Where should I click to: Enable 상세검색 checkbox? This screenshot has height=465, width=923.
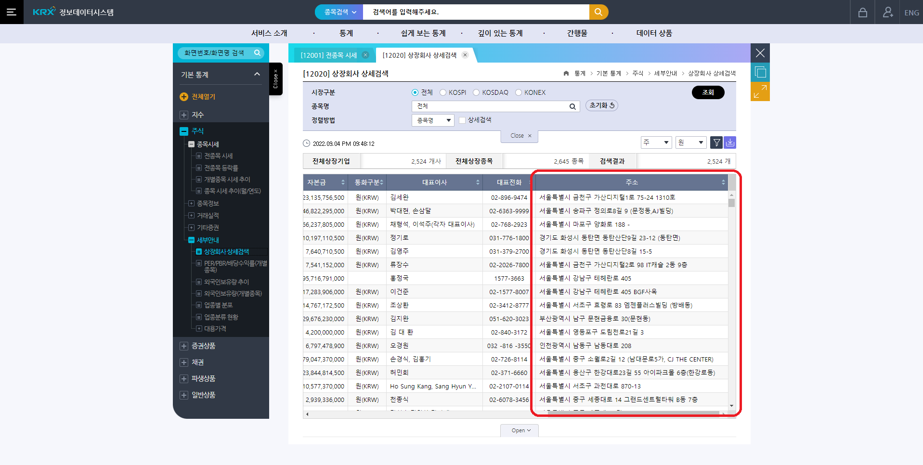[x=462, y=120]
